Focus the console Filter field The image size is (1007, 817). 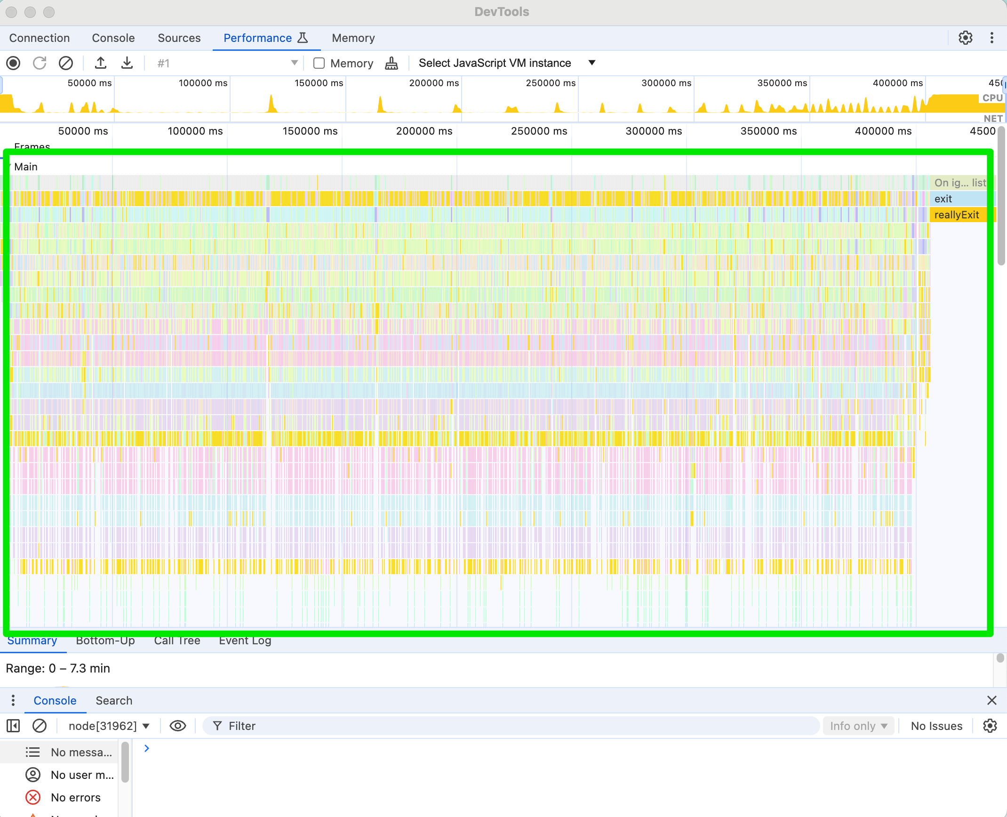pos(511,726)
